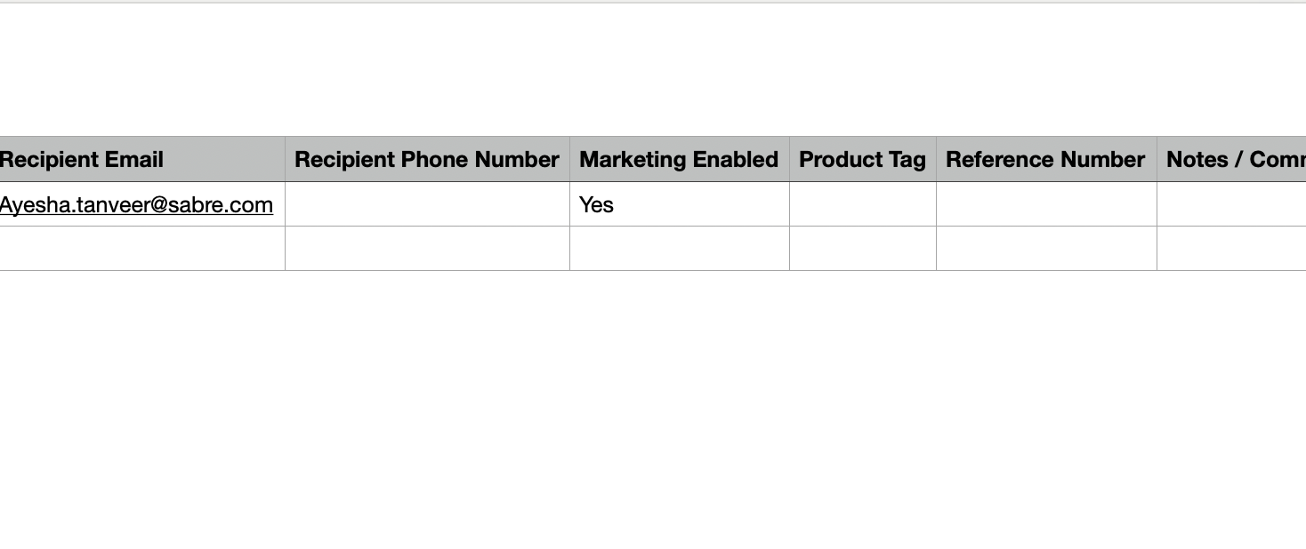Image resolution: width=1306 pixels, height=549 pixels.
Task: Select the Notes / Comments header cell
Action: click(x=1231, y=159)
